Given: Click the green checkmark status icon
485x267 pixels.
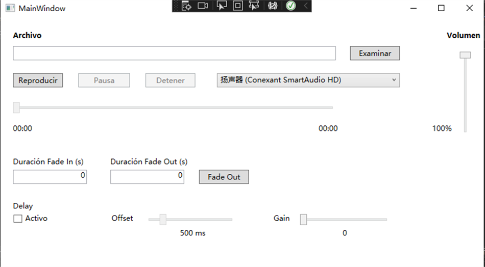Looking at the screenshot, I should (x=291, y=6).
